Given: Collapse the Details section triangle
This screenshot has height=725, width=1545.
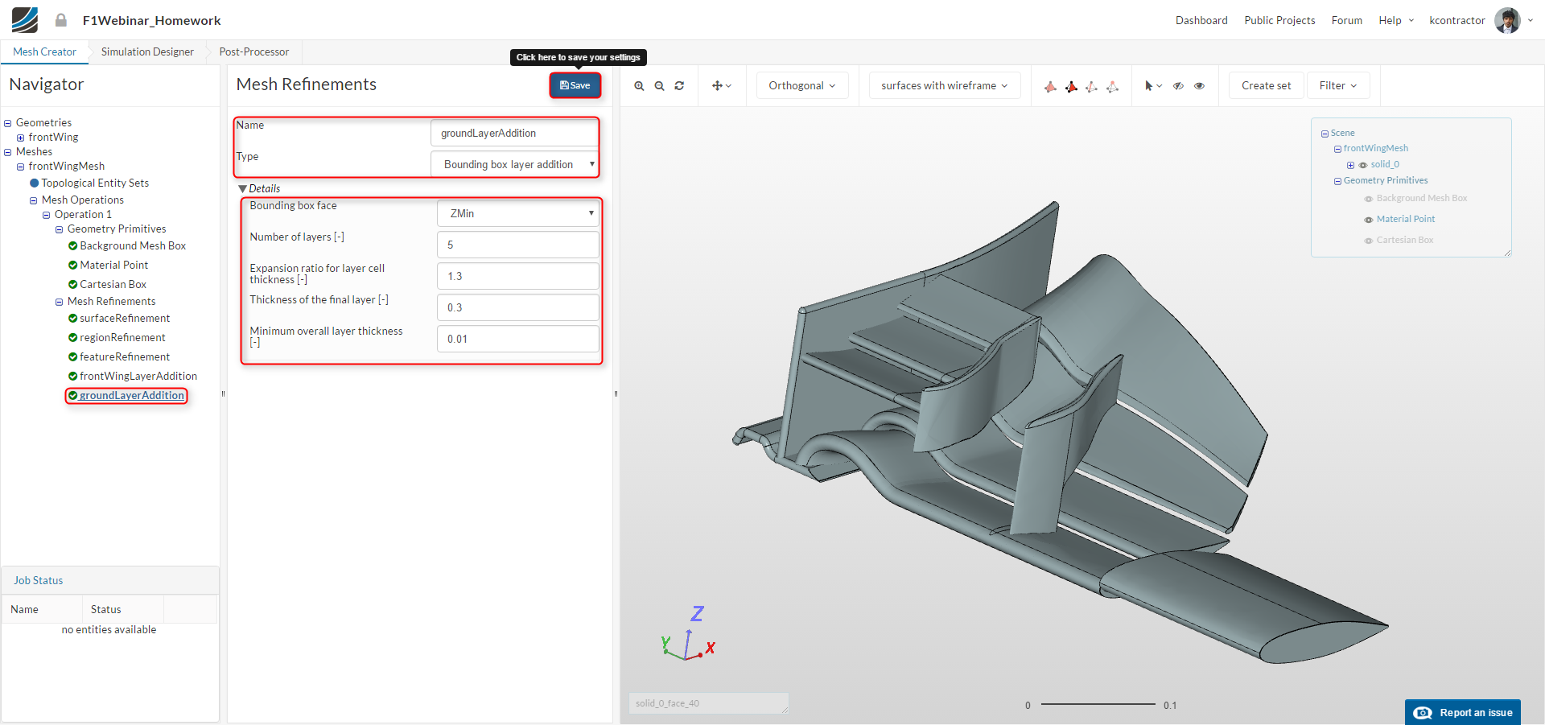Looking at the screenshot, I should click(242, 189).
